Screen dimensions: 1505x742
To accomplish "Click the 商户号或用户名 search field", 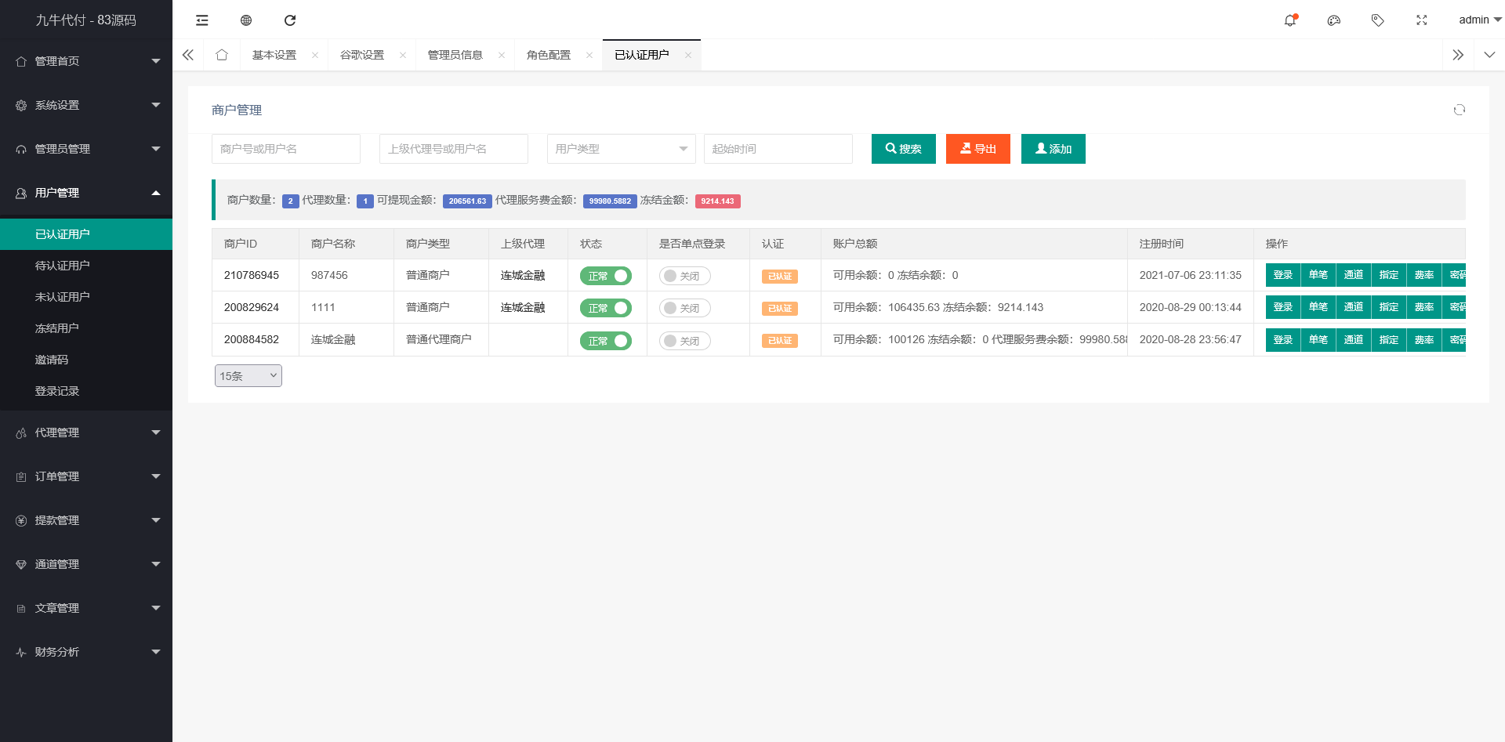I will click(x=285, y=149).
